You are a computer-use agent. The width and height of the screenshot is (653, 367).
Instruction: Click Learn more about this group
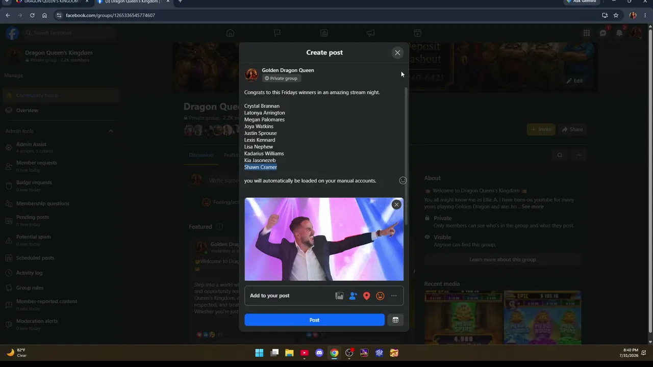click(503, 259)
